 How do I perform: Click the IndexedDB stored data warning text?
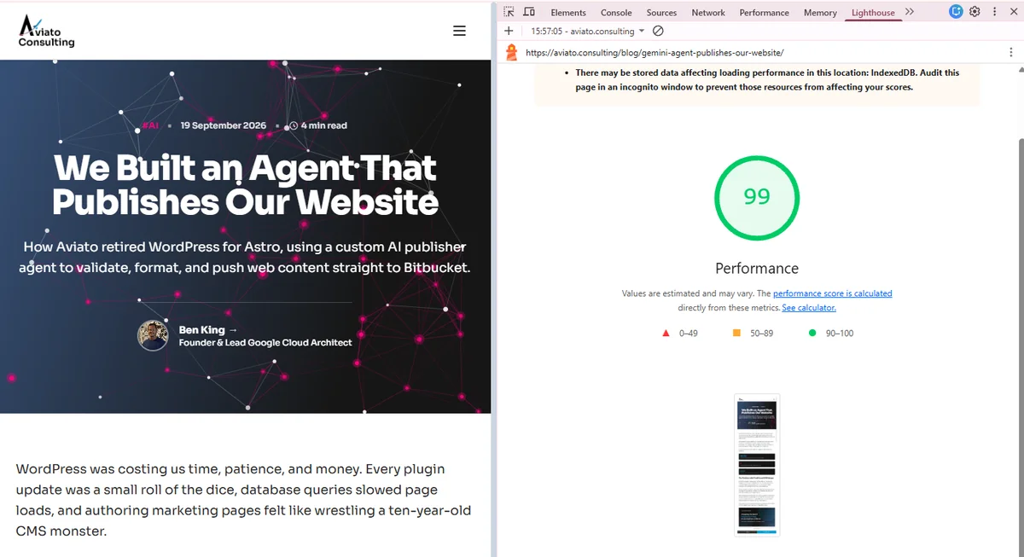click(x=767, y=80)
